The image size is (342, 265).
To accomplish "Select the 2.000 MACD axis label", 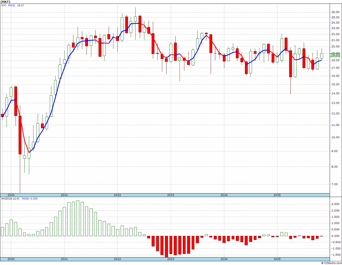I will point(335,211).
